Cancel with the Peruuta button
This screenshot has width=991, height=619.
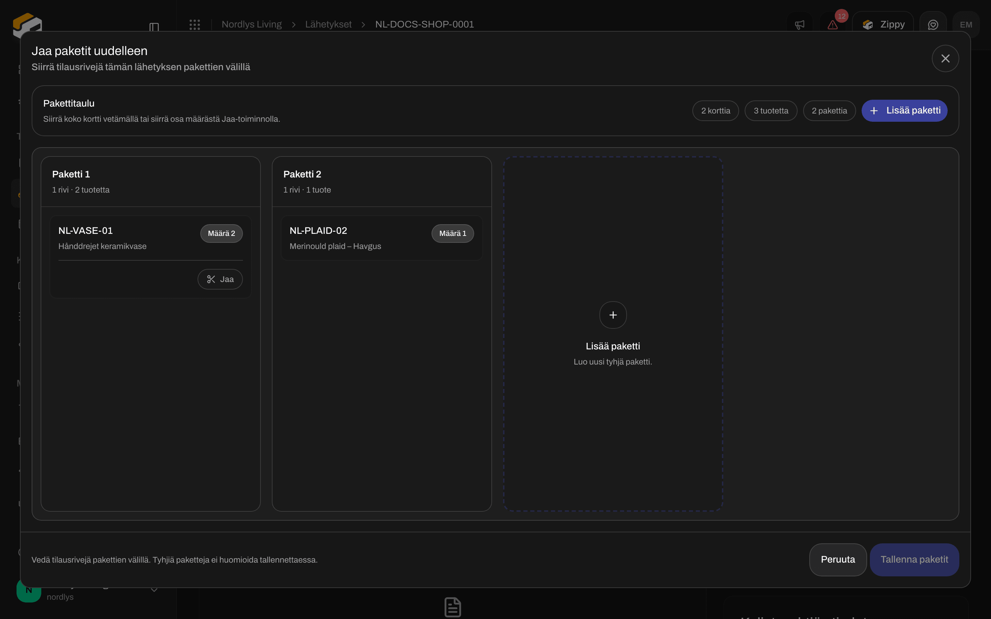(x=838, y=560)
